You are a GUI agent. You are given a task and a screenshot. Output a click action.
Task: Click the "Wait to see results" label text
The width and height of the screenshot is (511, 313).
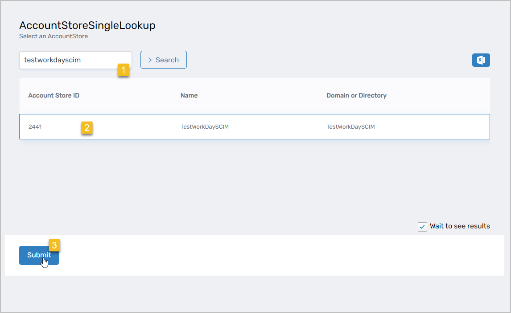[x=459, y=226]
